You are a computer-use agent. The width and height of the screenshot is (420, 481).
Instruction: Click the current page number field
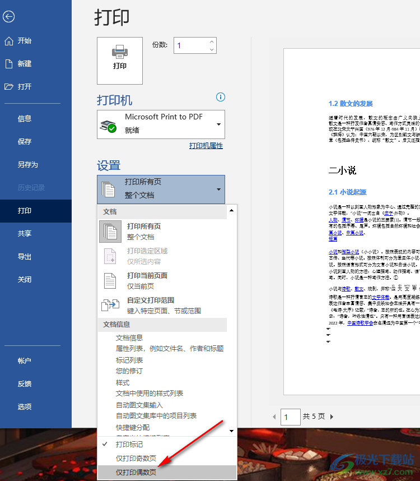(291, 417)
